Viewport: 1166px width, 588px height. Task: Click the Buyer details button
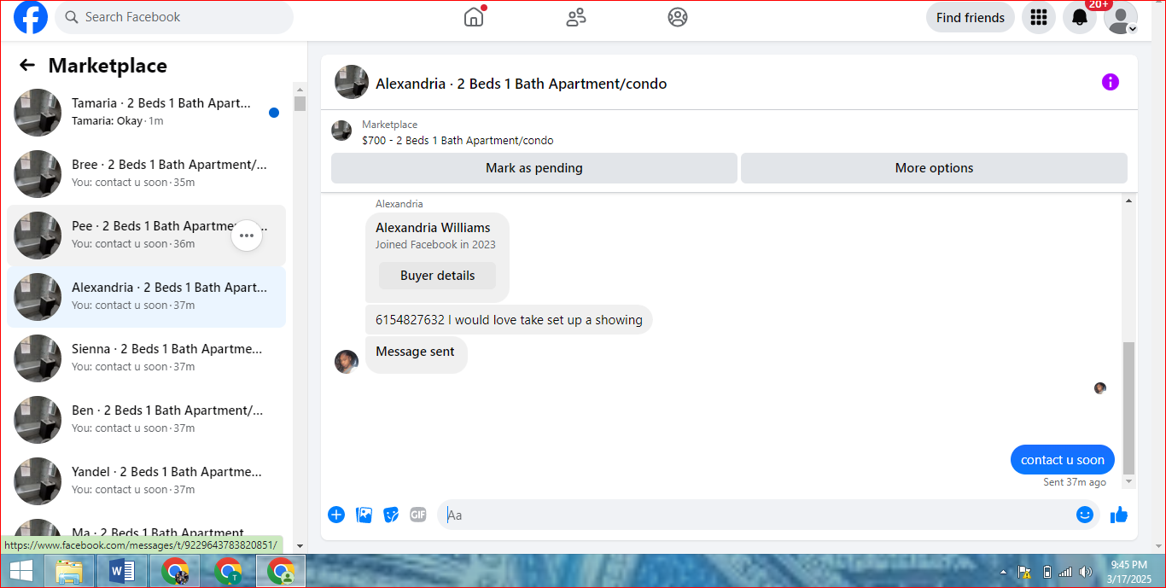click(x=438, y=276)
